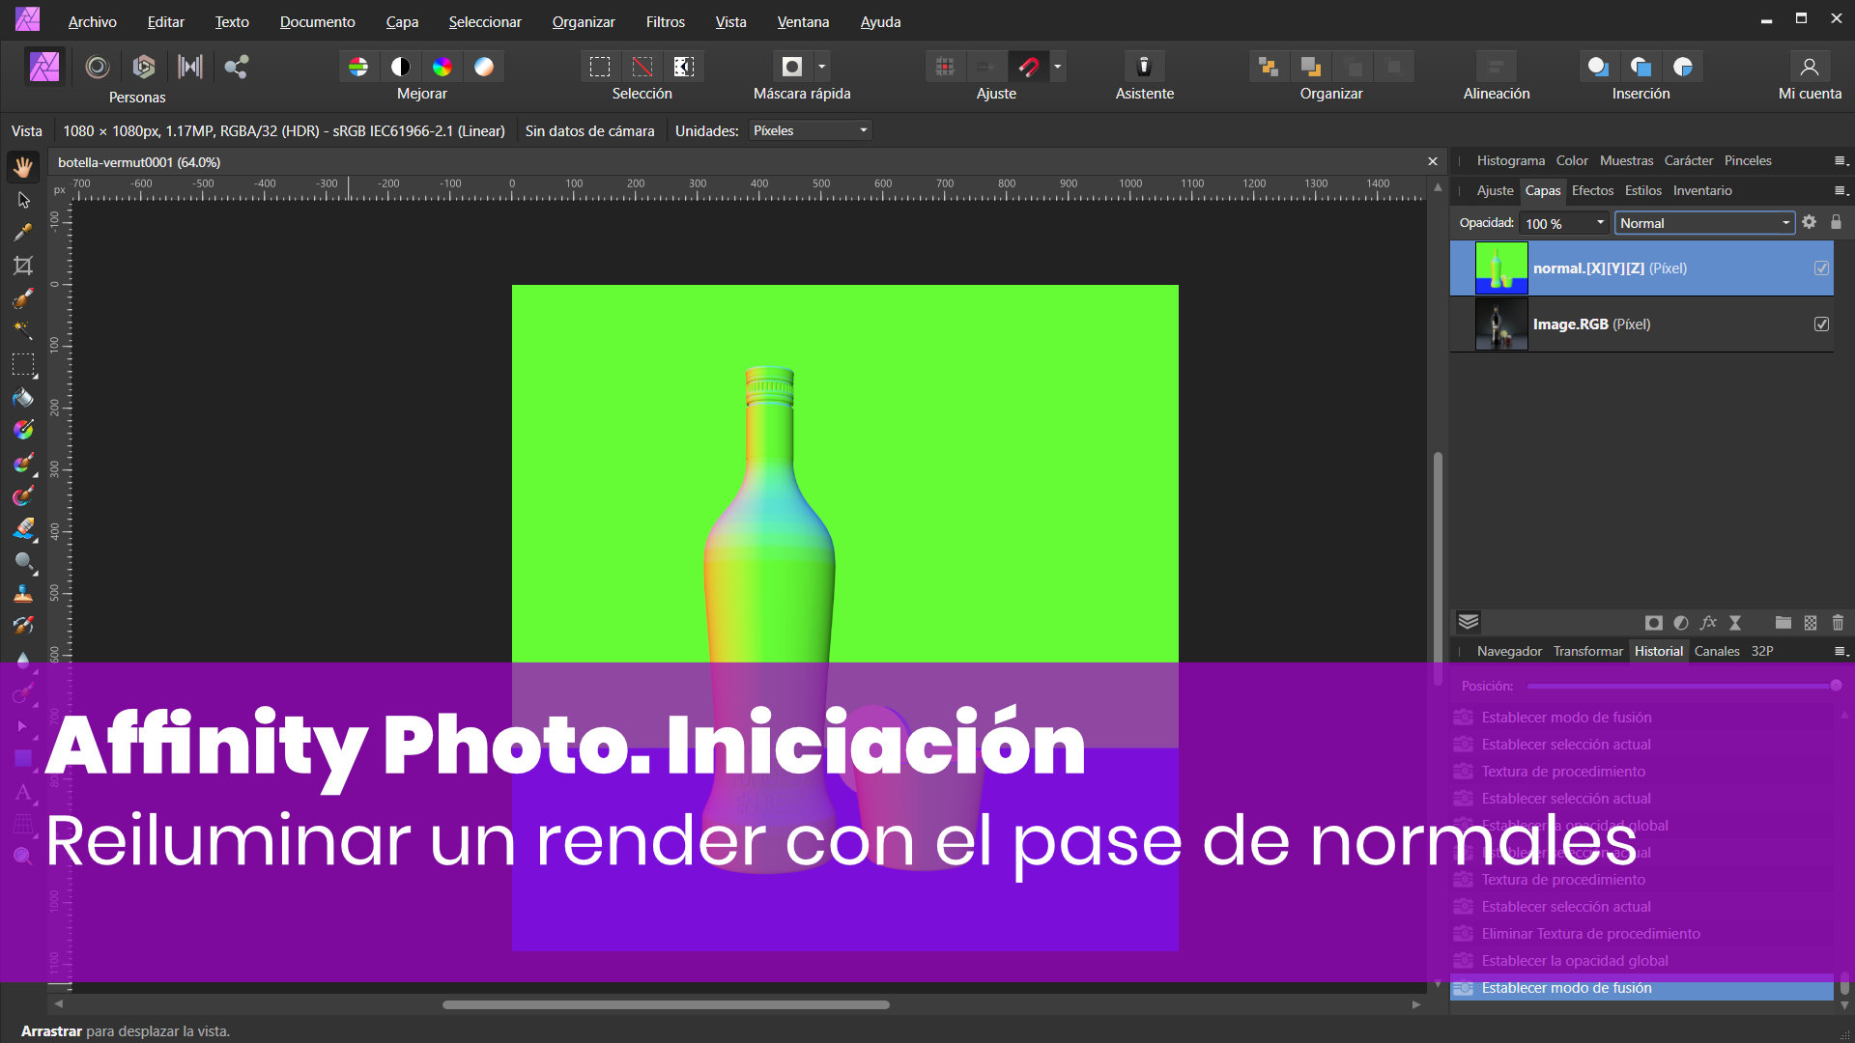
Task: Open layer effects fx icon
Action: (x=1708, y=623)
